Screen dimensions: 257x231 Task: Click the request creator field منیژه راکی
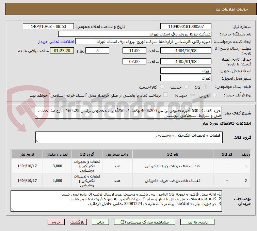pyautogui.click(x=143, y=42)
